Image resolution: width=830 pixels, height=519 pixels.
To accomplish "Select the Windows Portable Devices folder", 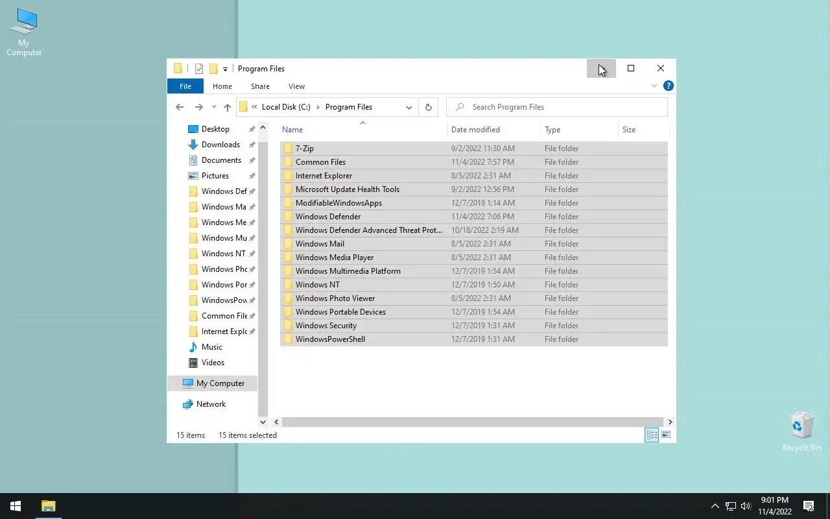I will pyautogui.click(x=474, y=312).
